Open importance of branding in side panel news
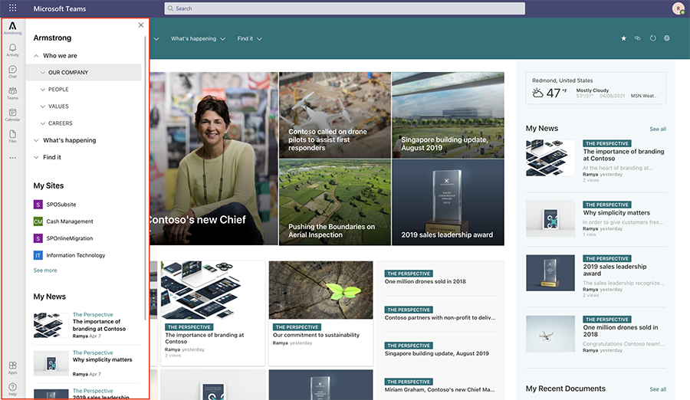 [x=99, y=325]
